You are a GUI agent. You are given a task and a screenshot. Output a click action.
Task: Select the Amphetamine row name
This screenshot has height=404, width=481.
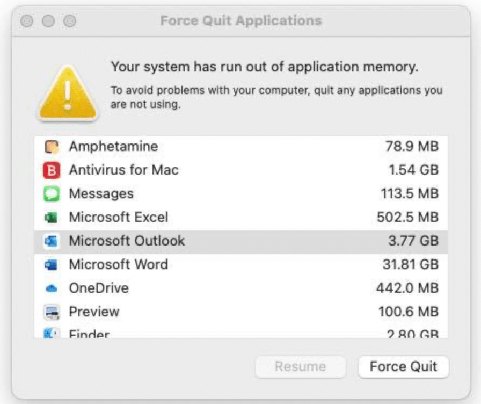[x=113, y=146]
